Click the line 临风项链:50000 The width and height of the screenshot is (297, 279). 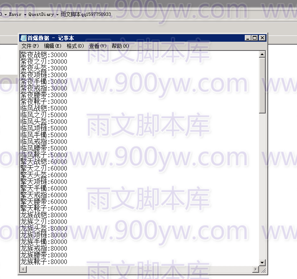(x=44, y=128)
